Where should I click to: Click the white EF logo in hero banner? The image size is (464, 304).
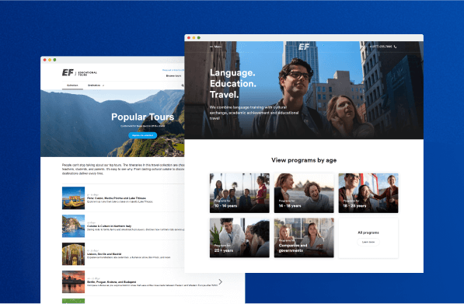click(x=304, y=47)
